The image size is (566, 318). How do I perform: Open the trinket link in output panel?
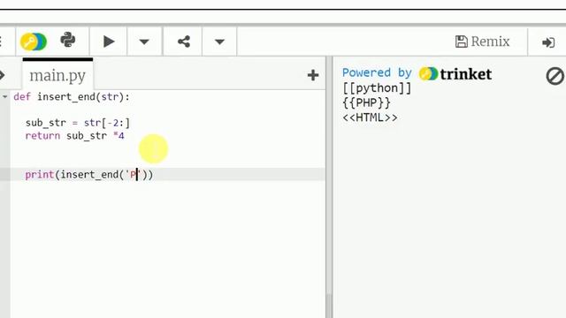click(455, 74)
